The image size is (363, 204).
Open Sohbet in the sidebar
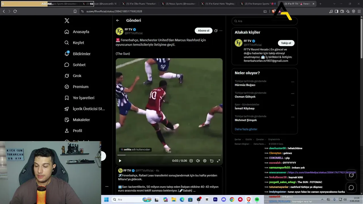point(75,65)
